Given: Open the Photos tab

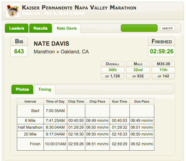Looking at the screenshot, I should 22,90.
